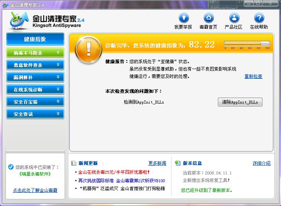Click the 毒霸首页 label
Viewport: 281px width, 206px height.
tap(208, 27)
